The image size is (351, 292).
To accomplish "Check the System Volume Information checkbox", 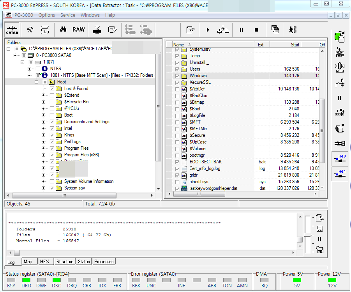I will tap(52, 181).
